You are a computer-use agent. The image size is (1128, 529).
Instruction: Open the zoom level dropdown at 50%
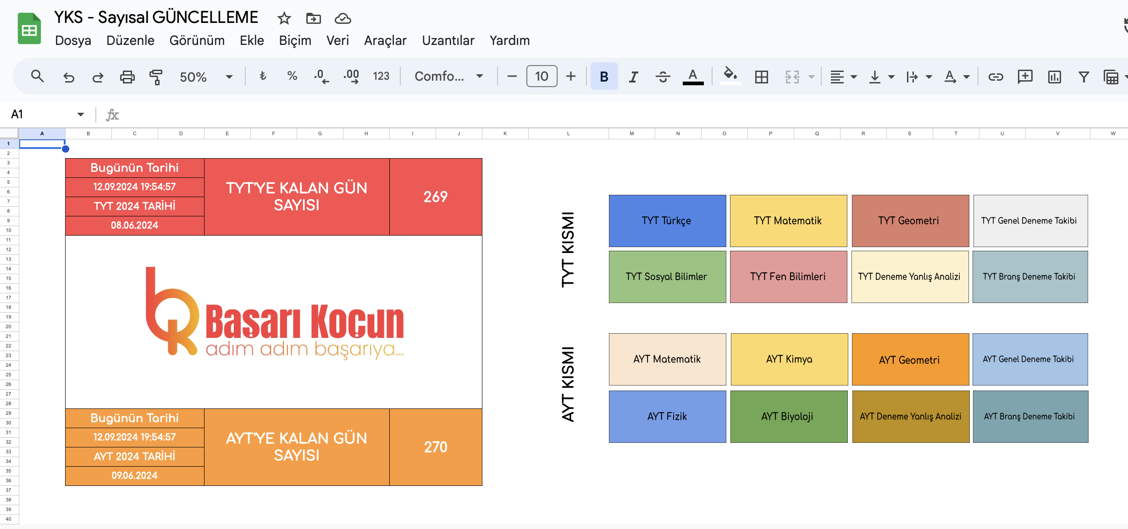[x=206, y=77]
